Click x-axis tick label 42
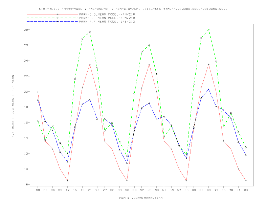268x207 pixels. (142, 190)
